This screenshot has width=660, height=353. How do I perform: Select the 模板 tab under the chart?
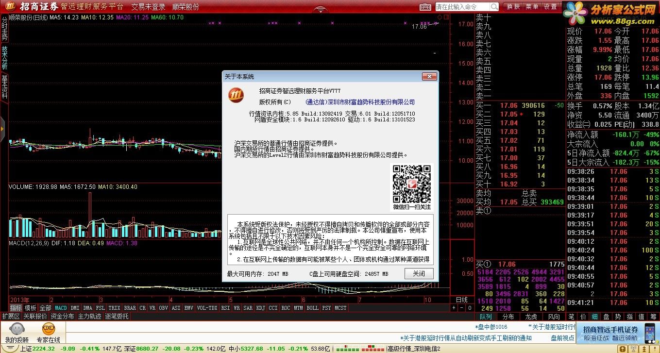[30, 308]
